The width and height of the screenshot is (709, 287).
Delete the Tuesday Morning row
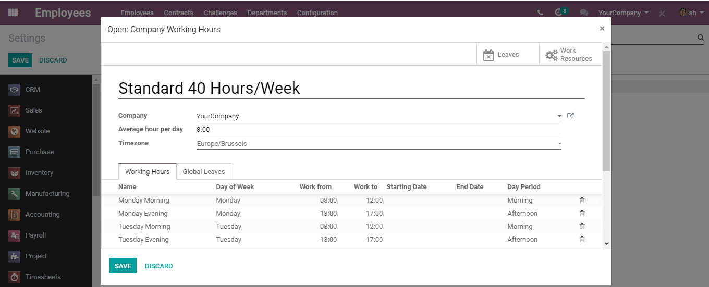coord(582,226)
